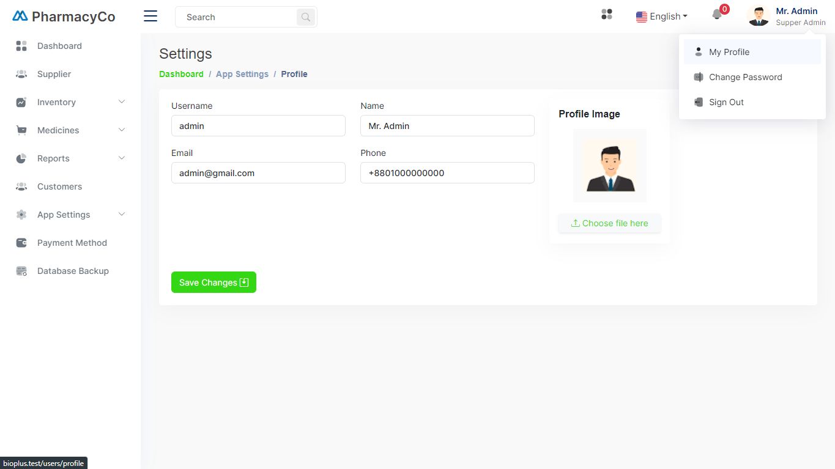Click the Email input field

[258, 173]
